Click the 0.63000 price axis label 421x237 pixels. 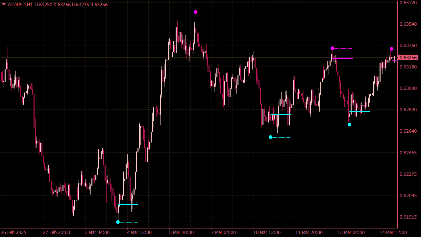point(408,88)
